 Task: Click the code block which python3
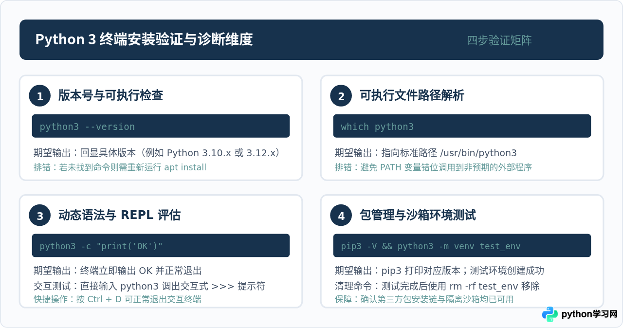click(x=462, y=126)
